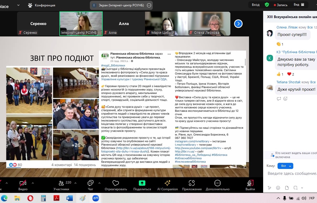Screen dimensions: 317x203
Task: Open AI Companion sparkle icon
Action: pyautogui.click(x=167, y=183)
